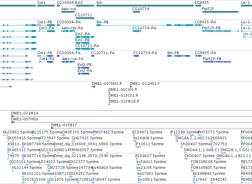
Task: Click the CG10734-RA transcript label
Action: tap(144, 28)
